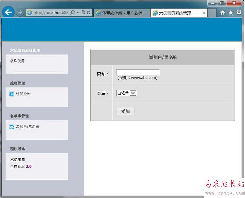Click the localhost address field
This screenshot has width=245, height=198.
(x=51, y=13)
